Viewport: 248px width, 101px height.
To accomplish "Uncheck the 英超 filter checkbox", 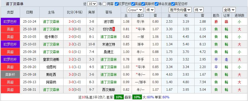I will pos(133,4).
